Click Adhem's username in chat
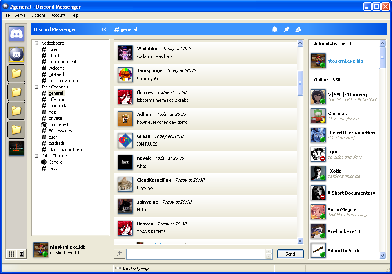392x274 pixels. (x=145, y=114)
